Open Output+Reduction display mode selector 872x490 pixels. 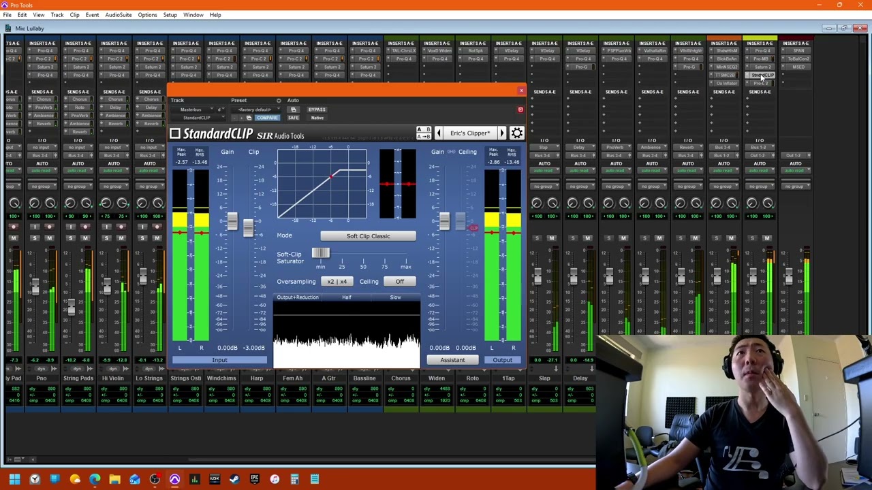pos(298,297)
